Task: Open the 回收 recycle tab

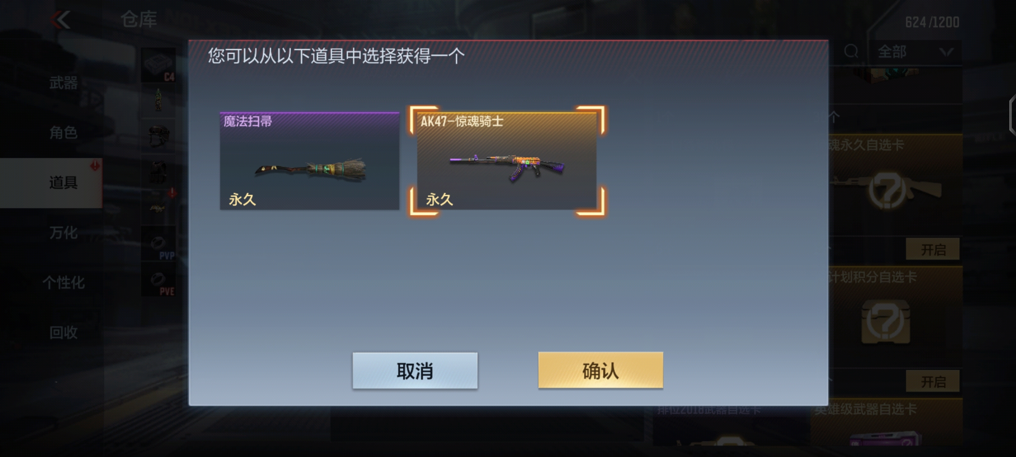Action: click(63, 333)
